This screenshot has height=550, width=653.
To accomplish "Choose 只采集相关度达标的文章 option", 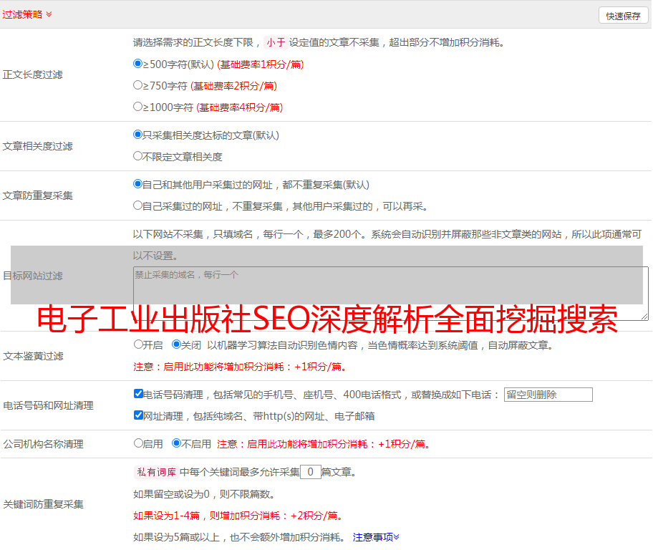I will (x=138, y=135).
